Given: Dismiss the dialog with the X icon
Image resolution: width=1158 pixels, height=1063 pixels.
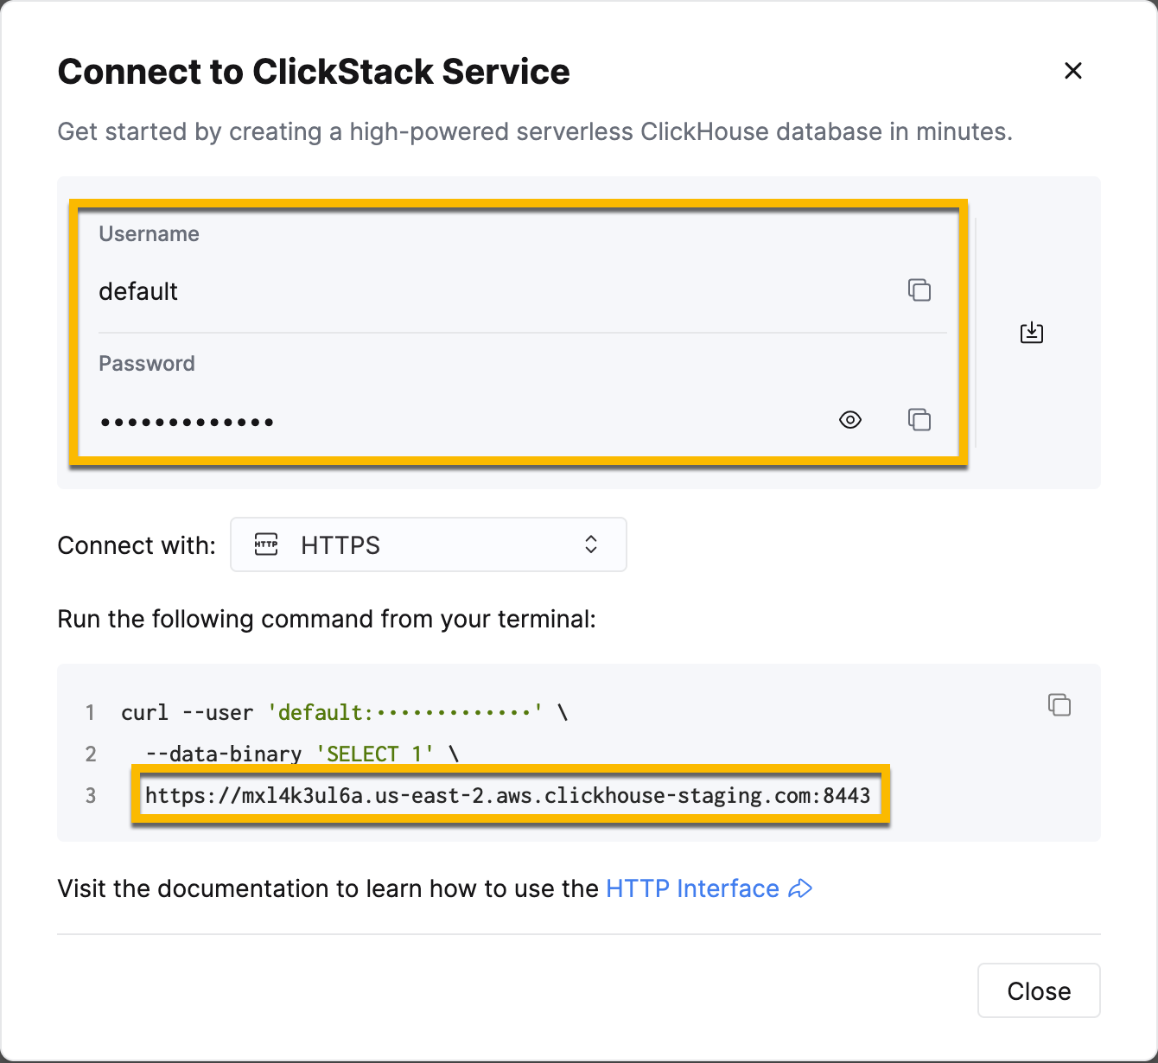Looking at the screenshot, I should (x=1072, y=71).
